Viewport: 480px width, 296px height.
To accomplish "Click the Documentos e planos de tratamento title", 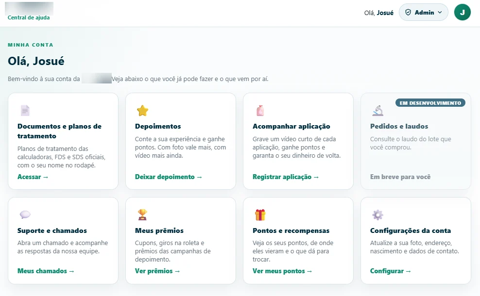I will 59,131.
